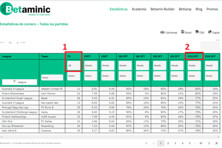Select the Lech Poznan team cell
This screenshot has width=222, height=148.
point(52,94)
